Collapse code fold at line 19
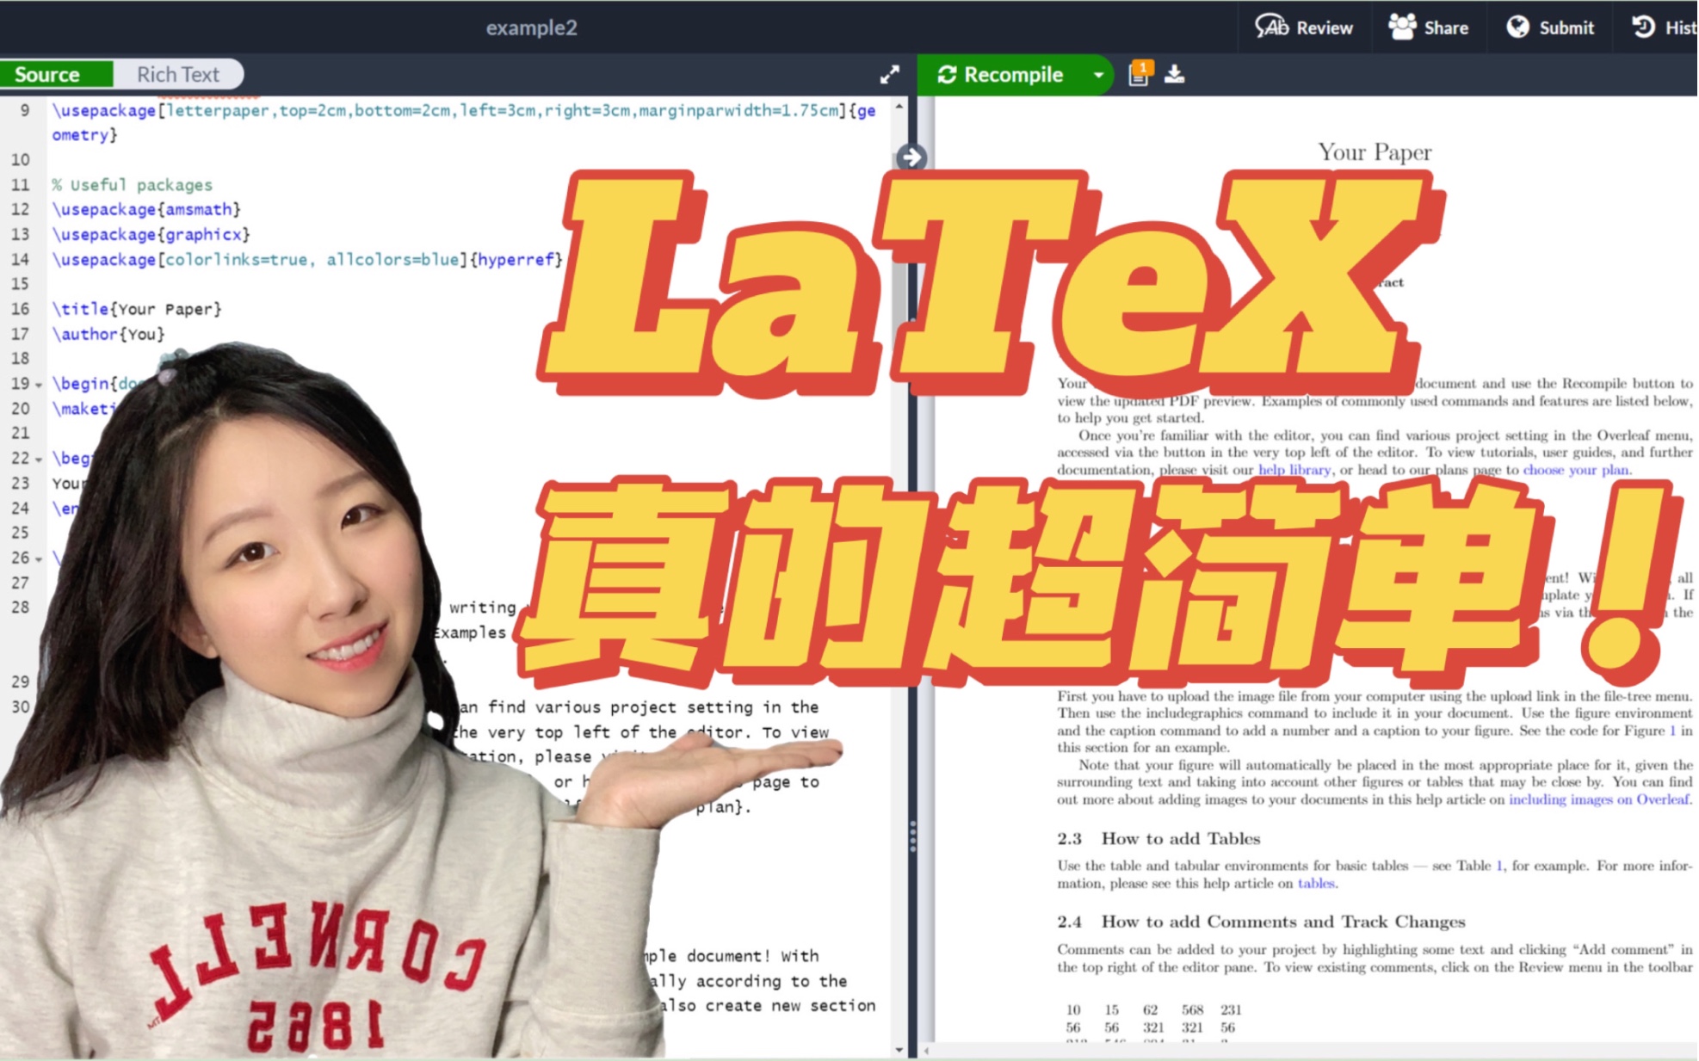 39,385
